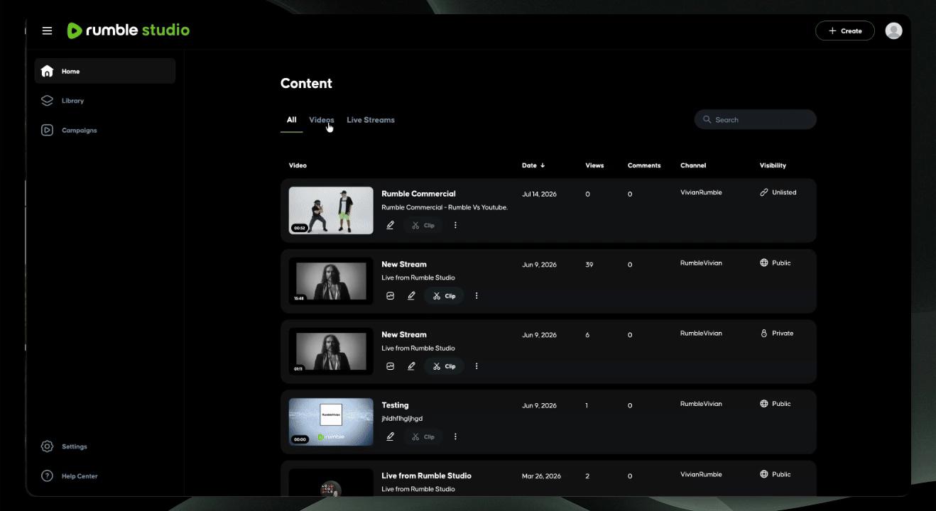Focus the Search input field
This screenshot has width=936, height=511.
756,119
